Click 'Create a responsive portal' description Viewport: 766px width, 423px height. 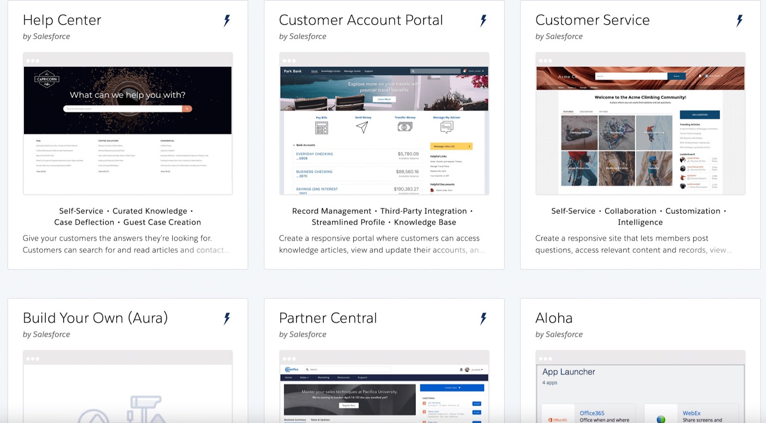click(382, 244)
